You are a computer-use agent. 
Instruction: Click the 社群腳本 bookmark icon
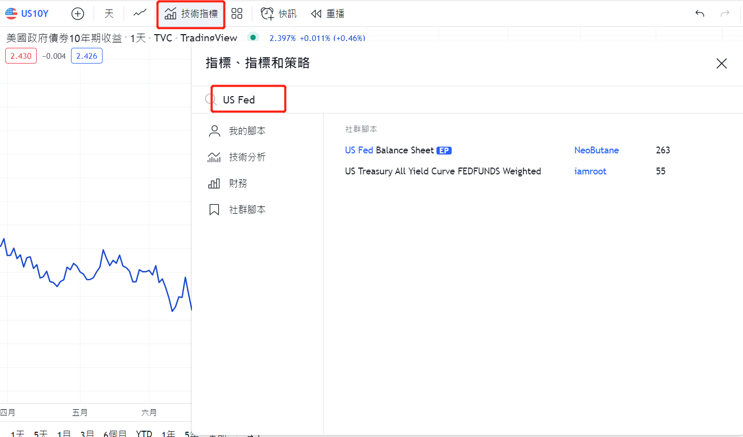pos(215,210)
